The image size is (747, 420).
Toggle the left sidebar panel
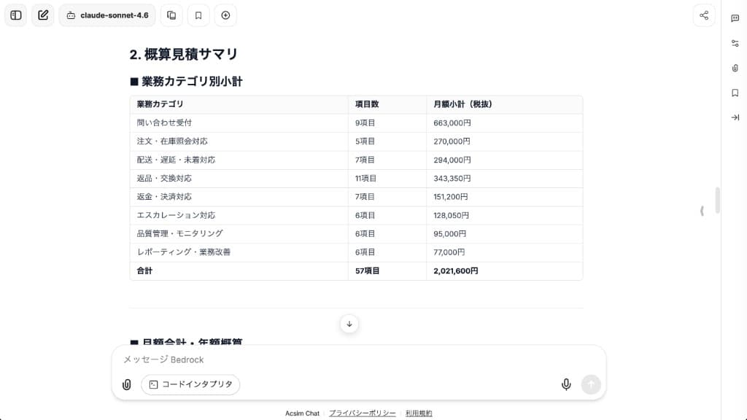pos(15,15)
